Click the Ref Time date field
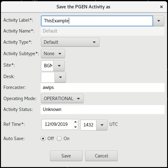 pos(57,124)
